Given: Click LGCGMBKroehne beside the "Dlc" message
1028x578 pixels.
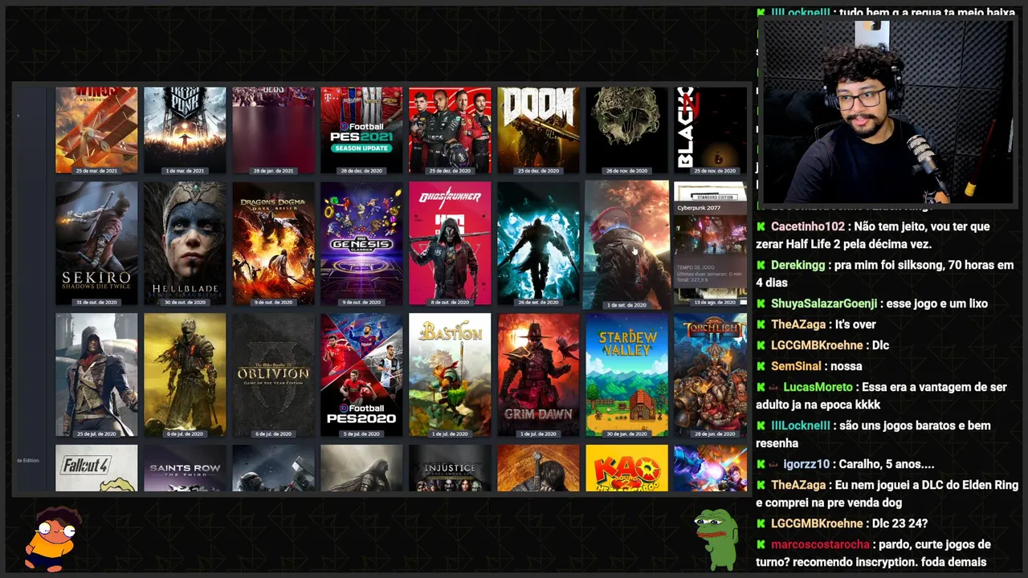Looking at the screenshot, I should [x=817, y=345].
